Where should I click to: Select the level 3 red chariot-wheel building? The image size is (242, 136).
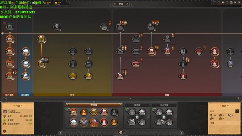point(167,51)
